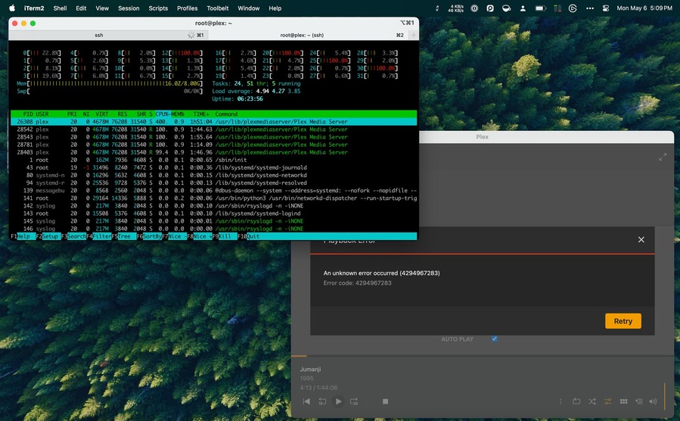Open the orange playback settings sliders icon
Viewport: 680px width, 421px height.
[608, 401]
